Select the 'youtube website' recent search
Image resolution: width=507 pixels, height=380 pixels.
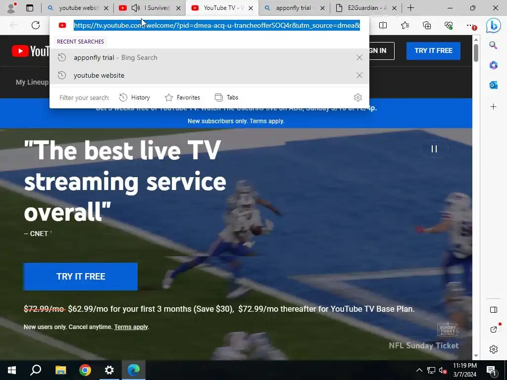click(x=209, y=75)
